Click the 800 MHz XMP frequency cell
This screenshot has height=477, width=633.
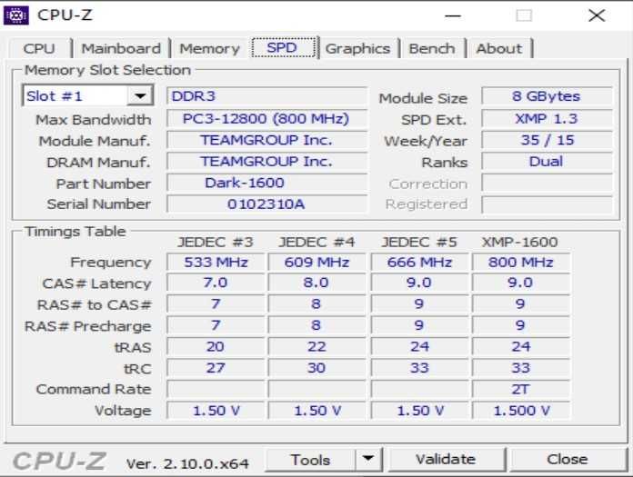coord(521,262)
